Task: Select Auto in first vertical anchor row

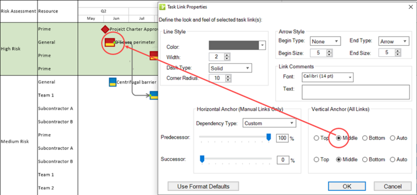Action: pyautogui.click(x=393, y=138)
